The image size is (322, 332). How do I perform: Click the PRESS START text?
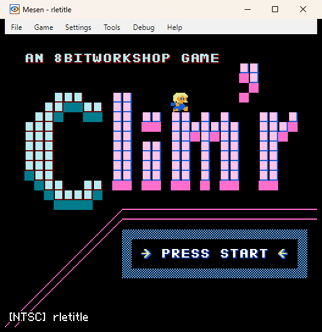(x=215, y=253)
